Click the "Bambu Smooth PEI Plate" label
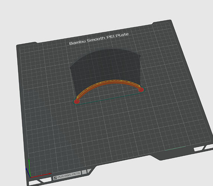Viewport: 213px width, 186px height. 99,39
